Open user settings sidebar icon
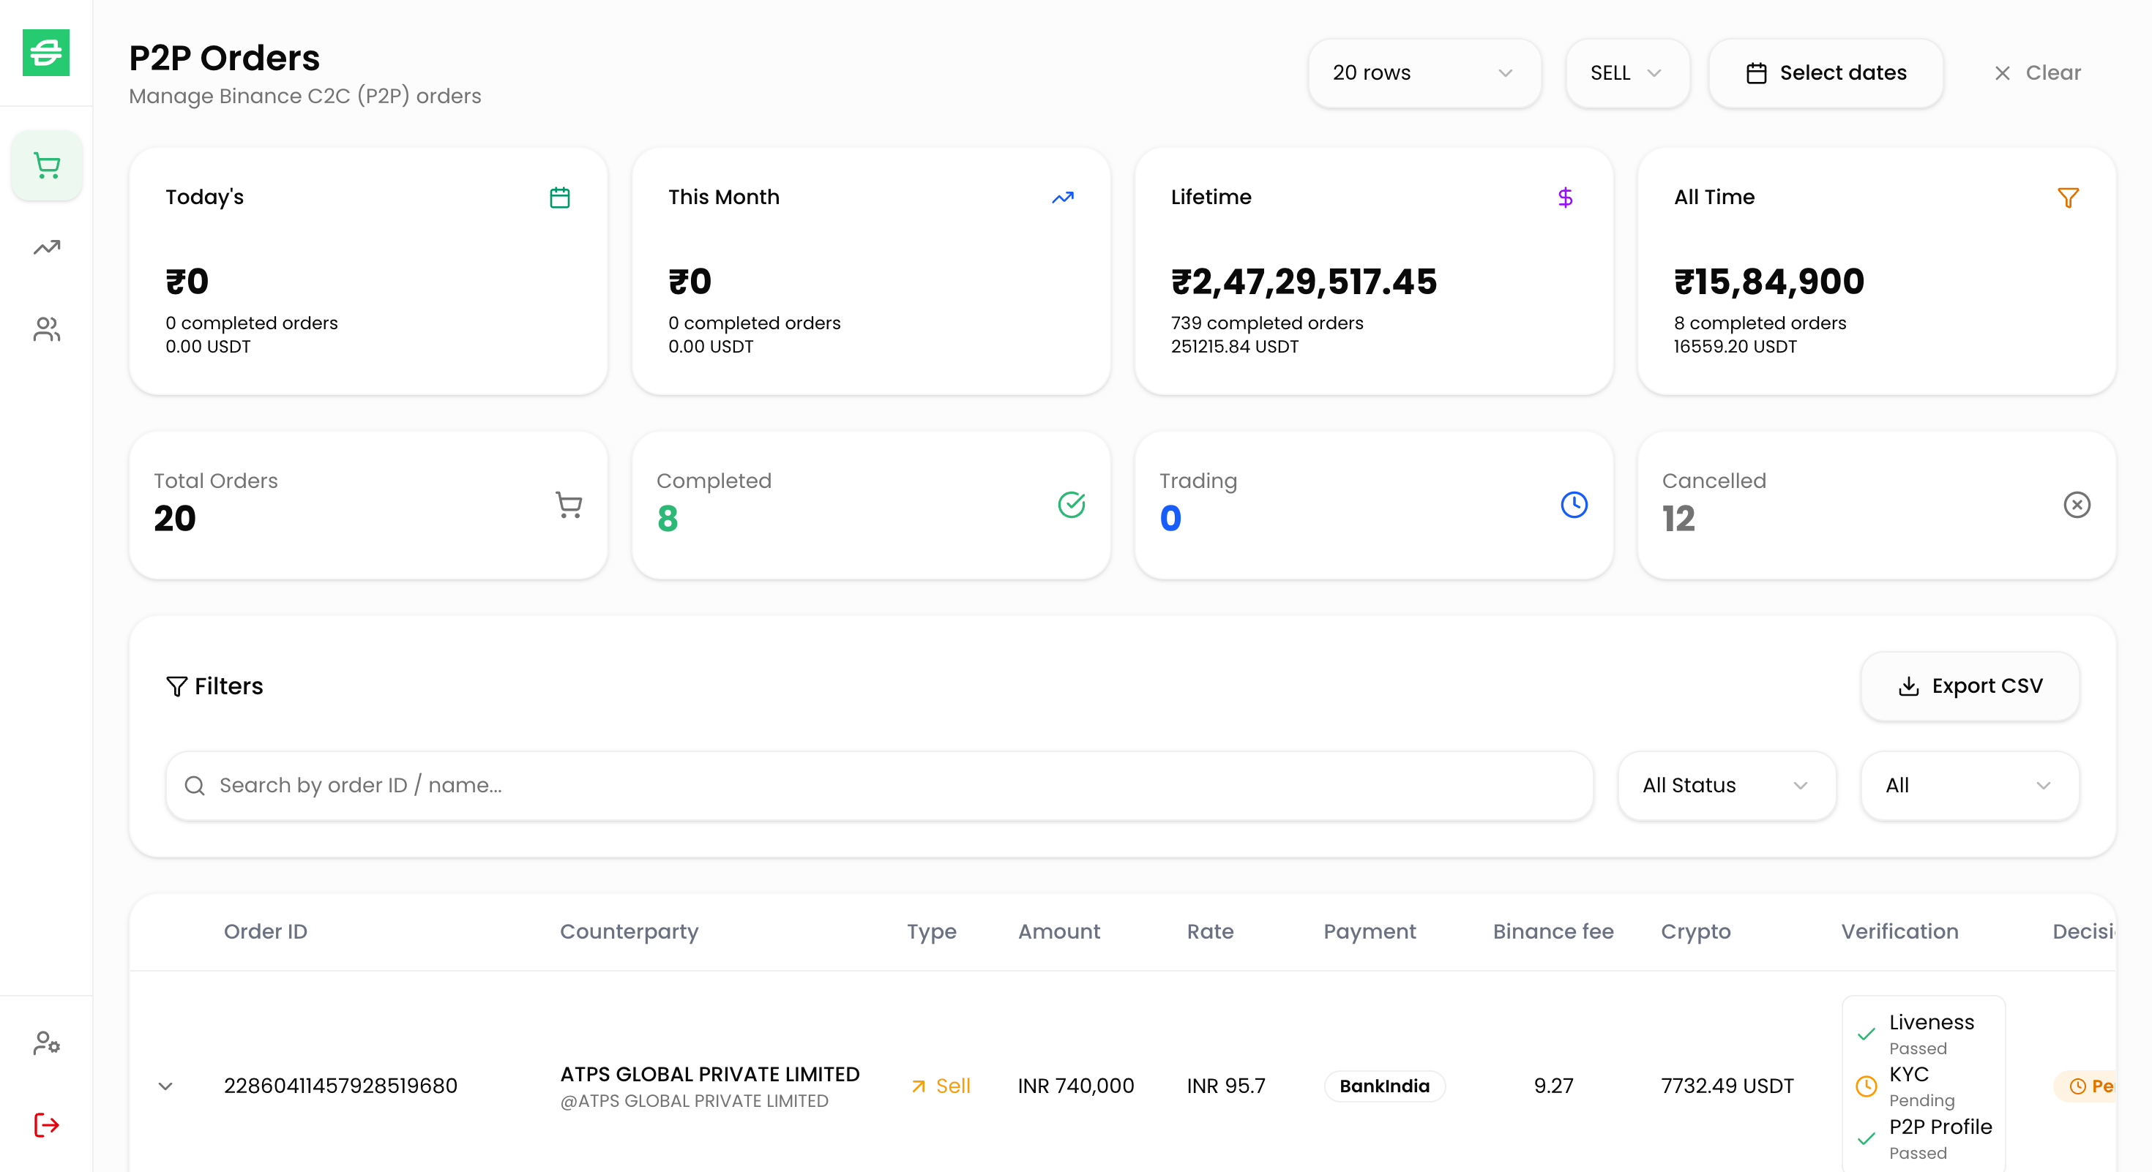2152x1172 pixels. 47,1043
